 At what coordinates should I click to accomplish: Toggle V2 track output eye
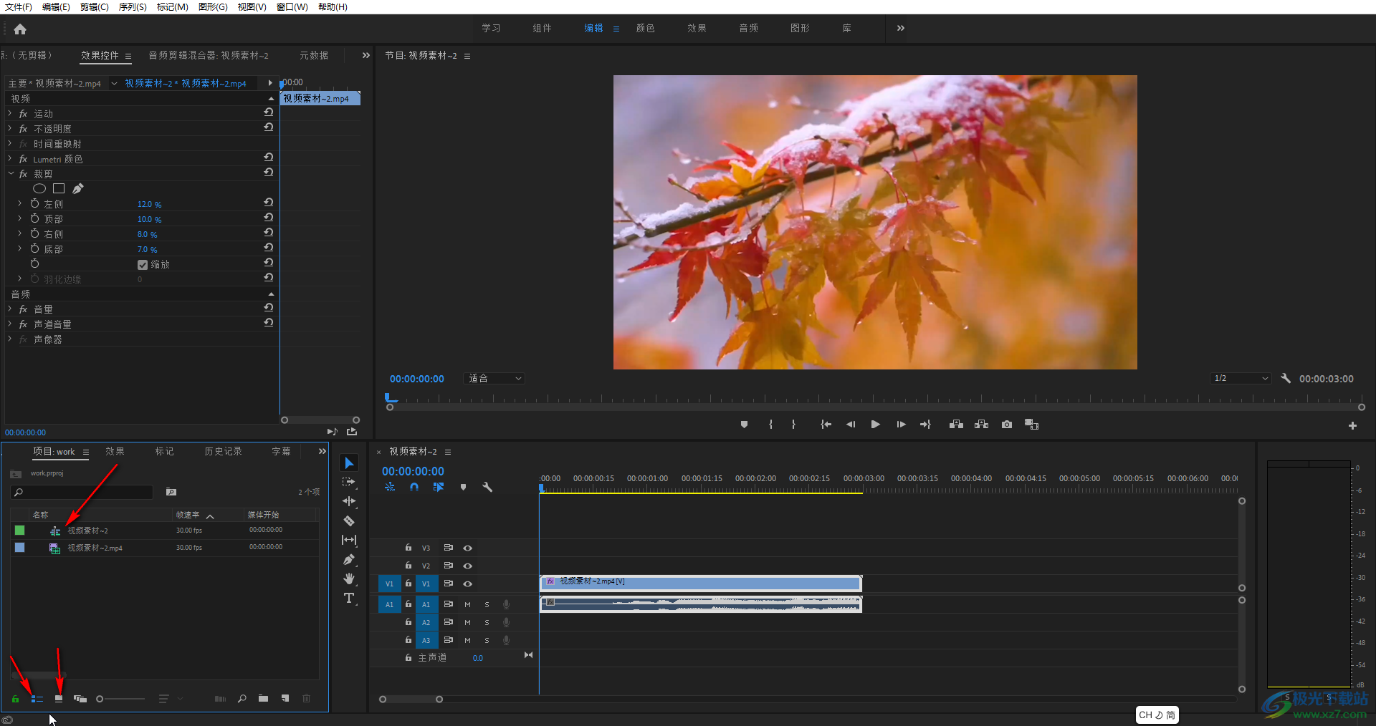tap(467, 566)
